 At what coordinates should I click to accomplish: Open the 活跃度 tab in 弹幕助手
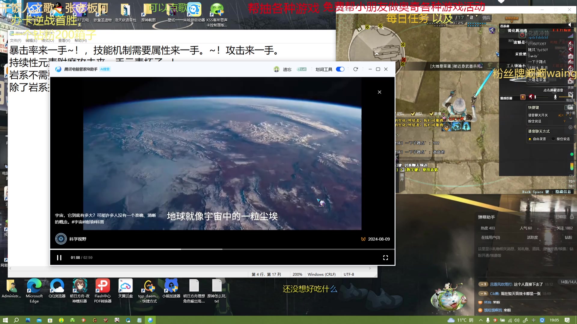(x=532, y=237)
